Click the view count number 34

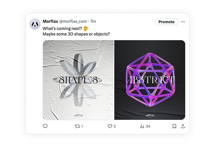tap(148, 126)
